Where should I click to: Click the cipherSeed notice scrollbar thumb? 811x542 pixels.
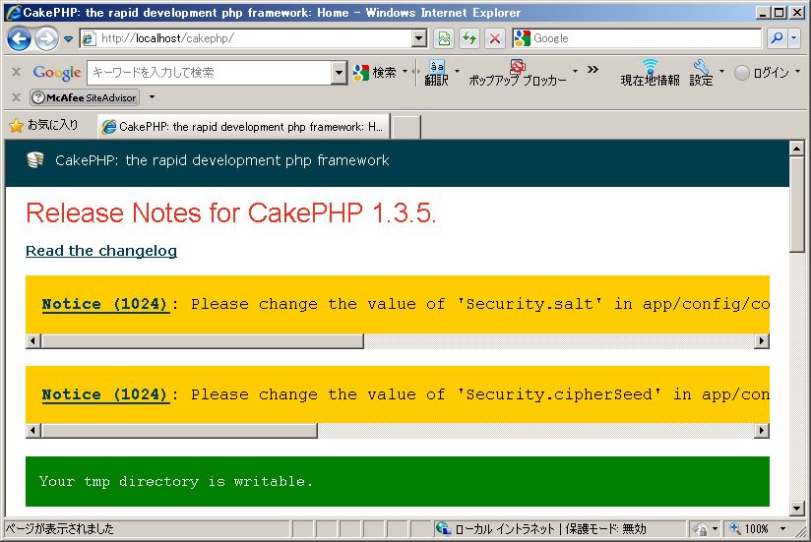click(x=179, y=431)
